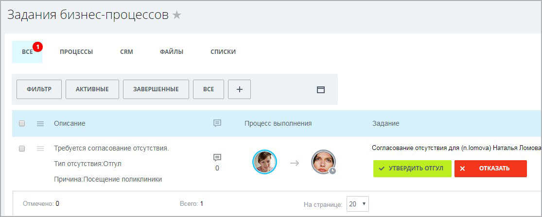Switch to the CRM tab
Image resolution: width=542 pixels, height=217 pixels.
126,52
